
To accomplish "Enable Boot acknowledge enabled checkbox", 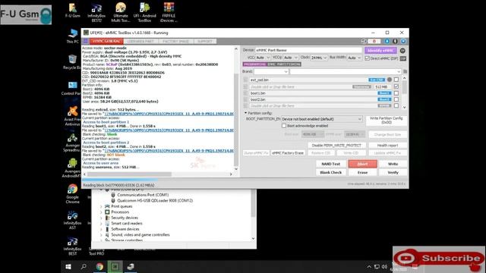I will pyautogui.click(x=284, y=126).
